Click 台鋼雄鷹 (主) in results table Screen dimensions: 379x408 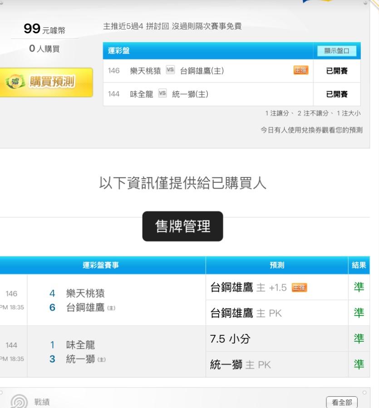pyautogui.click(x=91, y=308)
